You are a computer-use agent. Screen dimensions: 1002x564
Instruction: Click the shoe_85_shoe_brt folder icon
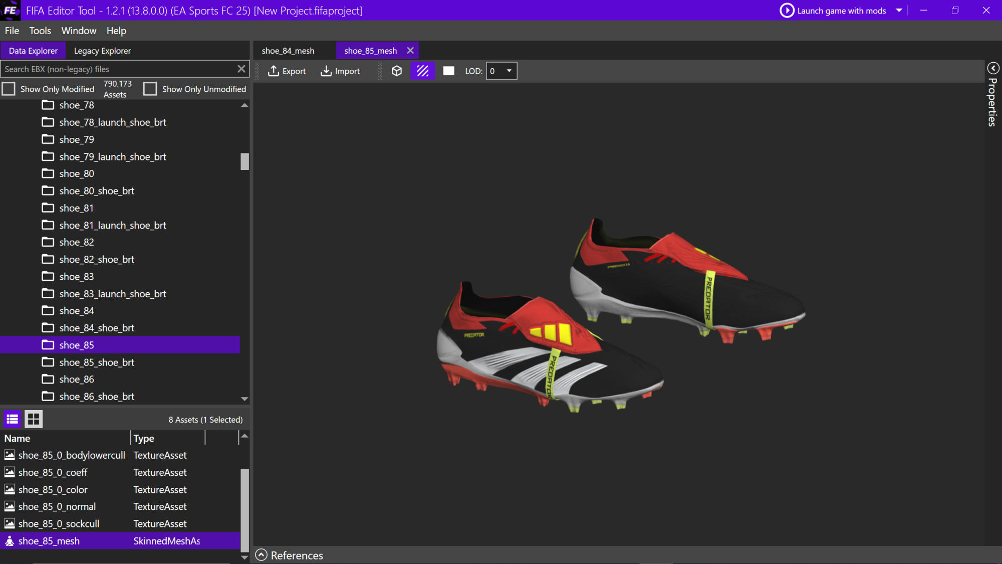[x=48, y=362]
